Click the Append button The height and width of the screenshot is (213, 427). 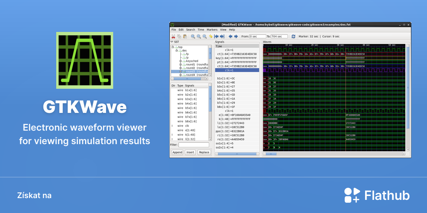pos(177,152)
